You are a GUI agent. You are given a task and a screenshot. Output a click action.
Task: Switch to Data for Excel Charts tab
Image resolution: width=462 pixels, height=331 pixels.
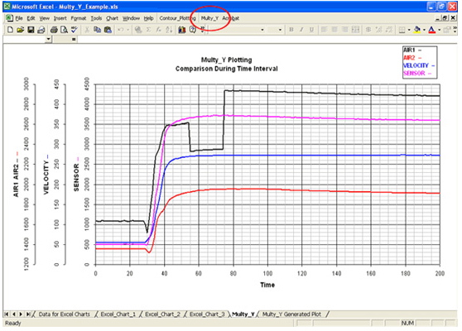[65, 314]
